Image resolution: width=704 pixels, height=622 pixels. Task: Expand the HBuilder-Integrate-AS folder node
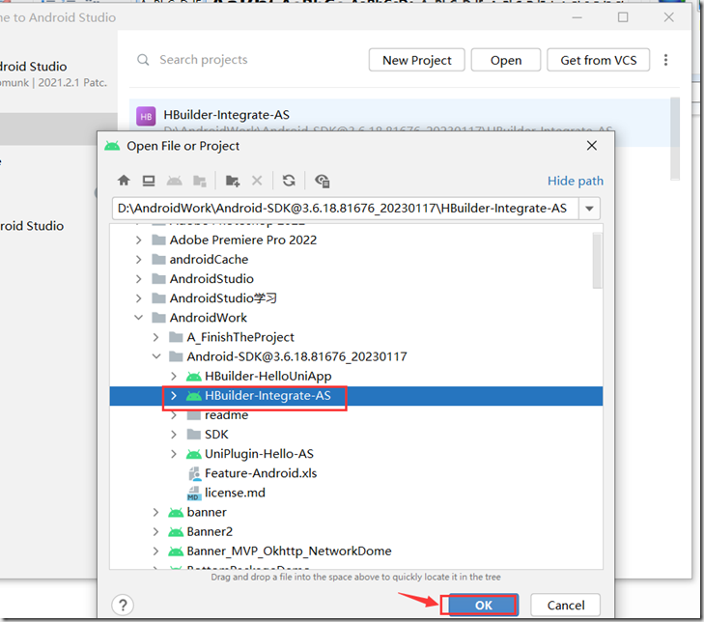(174, 396)
